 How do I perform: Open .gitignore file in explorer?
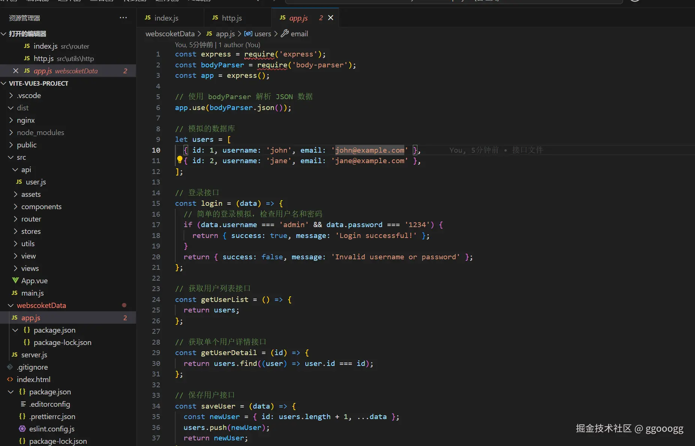[x=32, y=367]
